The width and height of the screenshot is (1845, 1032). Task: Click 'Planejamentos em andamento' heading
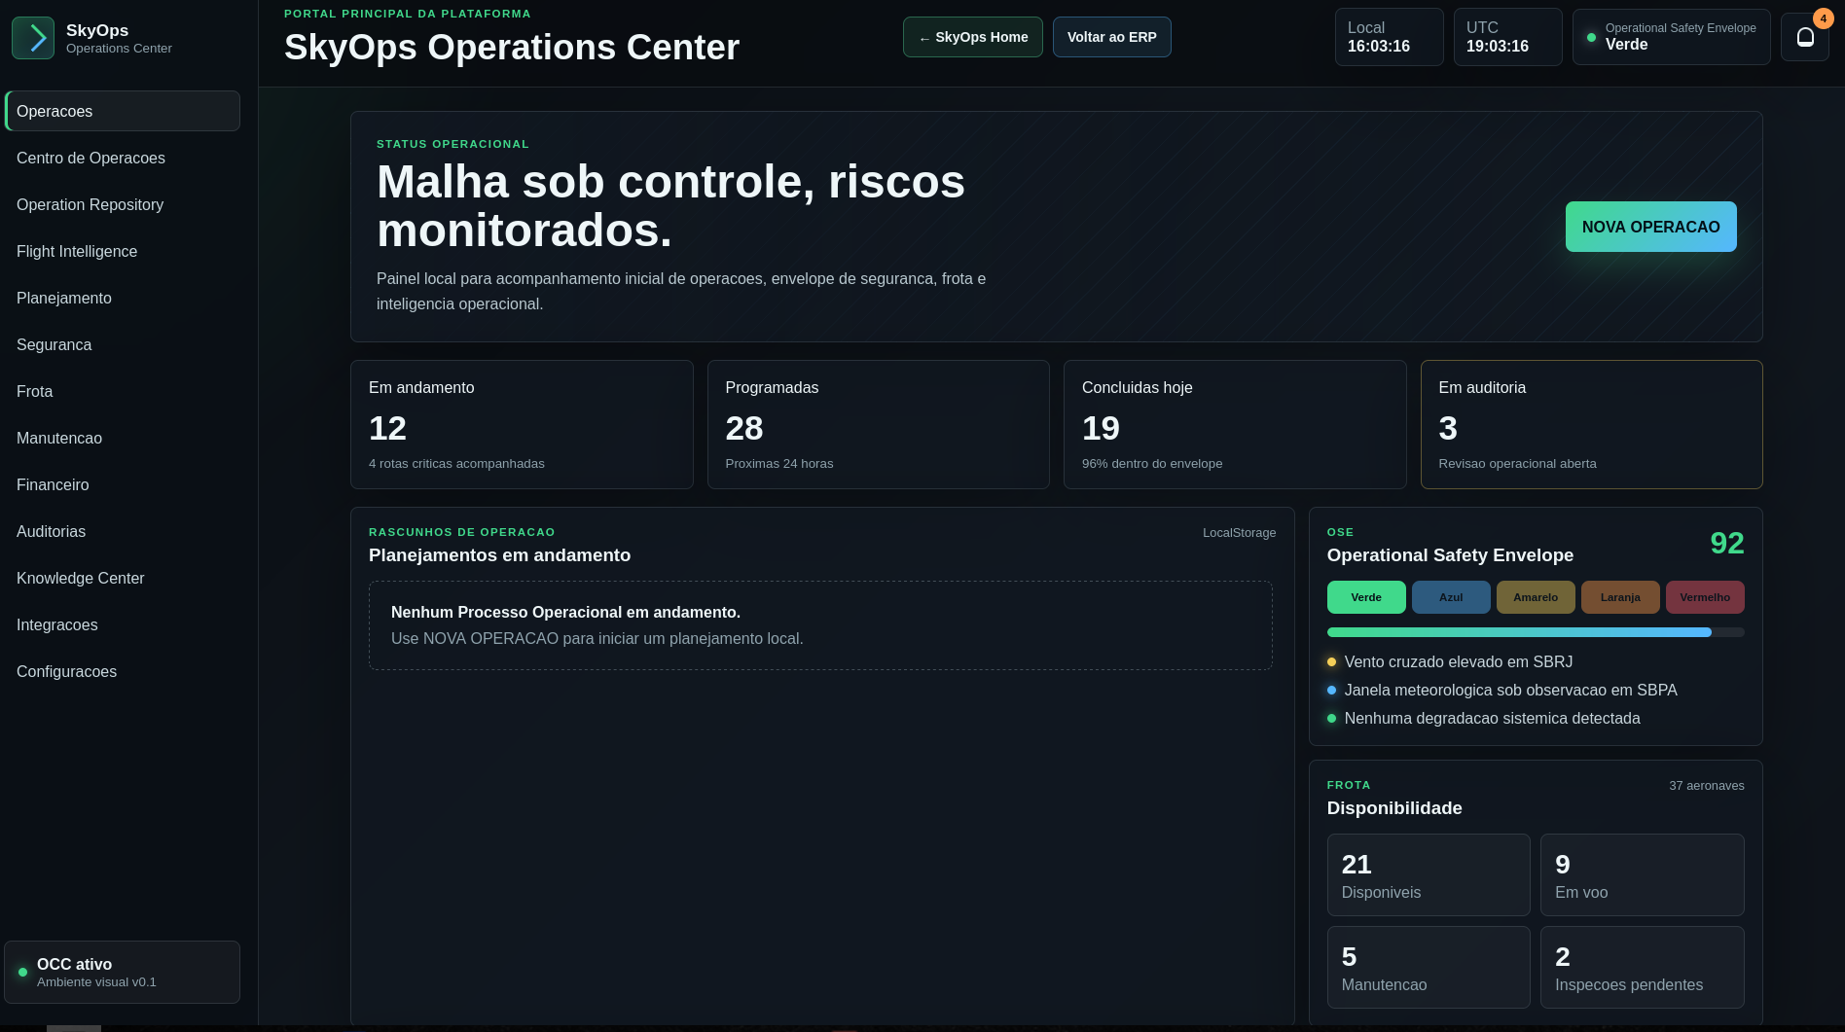[x=499, y=555]
